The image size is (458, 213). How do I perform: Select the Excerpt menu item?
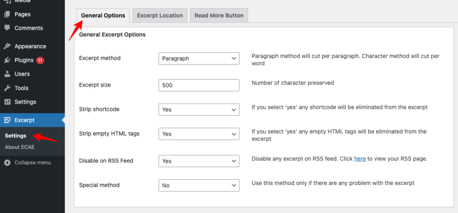coord(33,120)
